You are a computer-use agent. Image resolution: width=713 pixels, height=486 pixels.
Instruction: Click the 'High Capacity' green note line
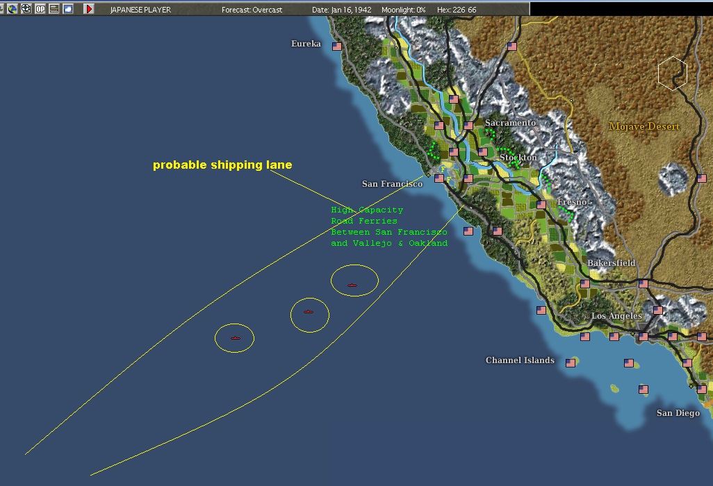click(367, 210)
